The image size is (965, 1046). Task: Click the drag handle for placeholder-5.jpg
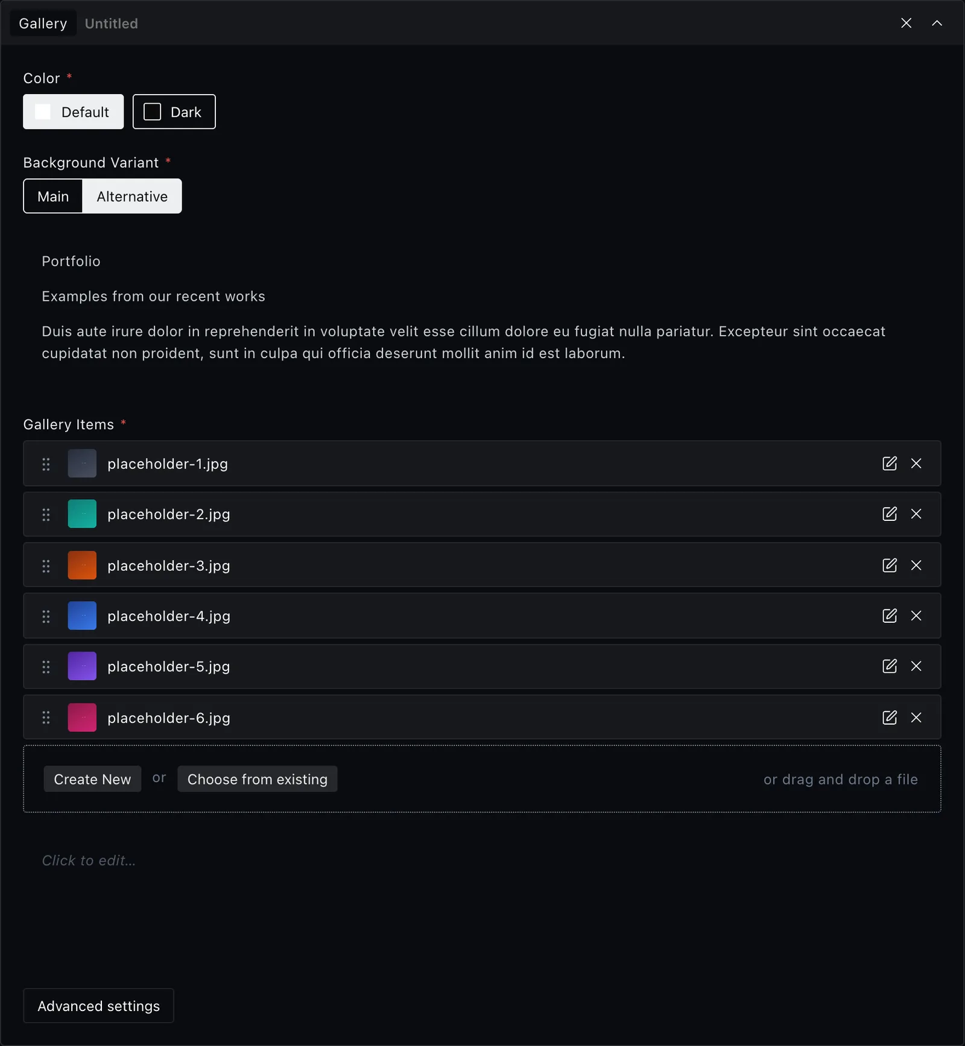click(x=46, y=666)
